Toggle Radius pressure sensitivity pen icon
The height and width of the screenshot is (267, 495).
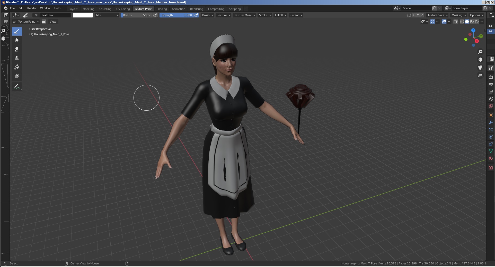(155, 15)
